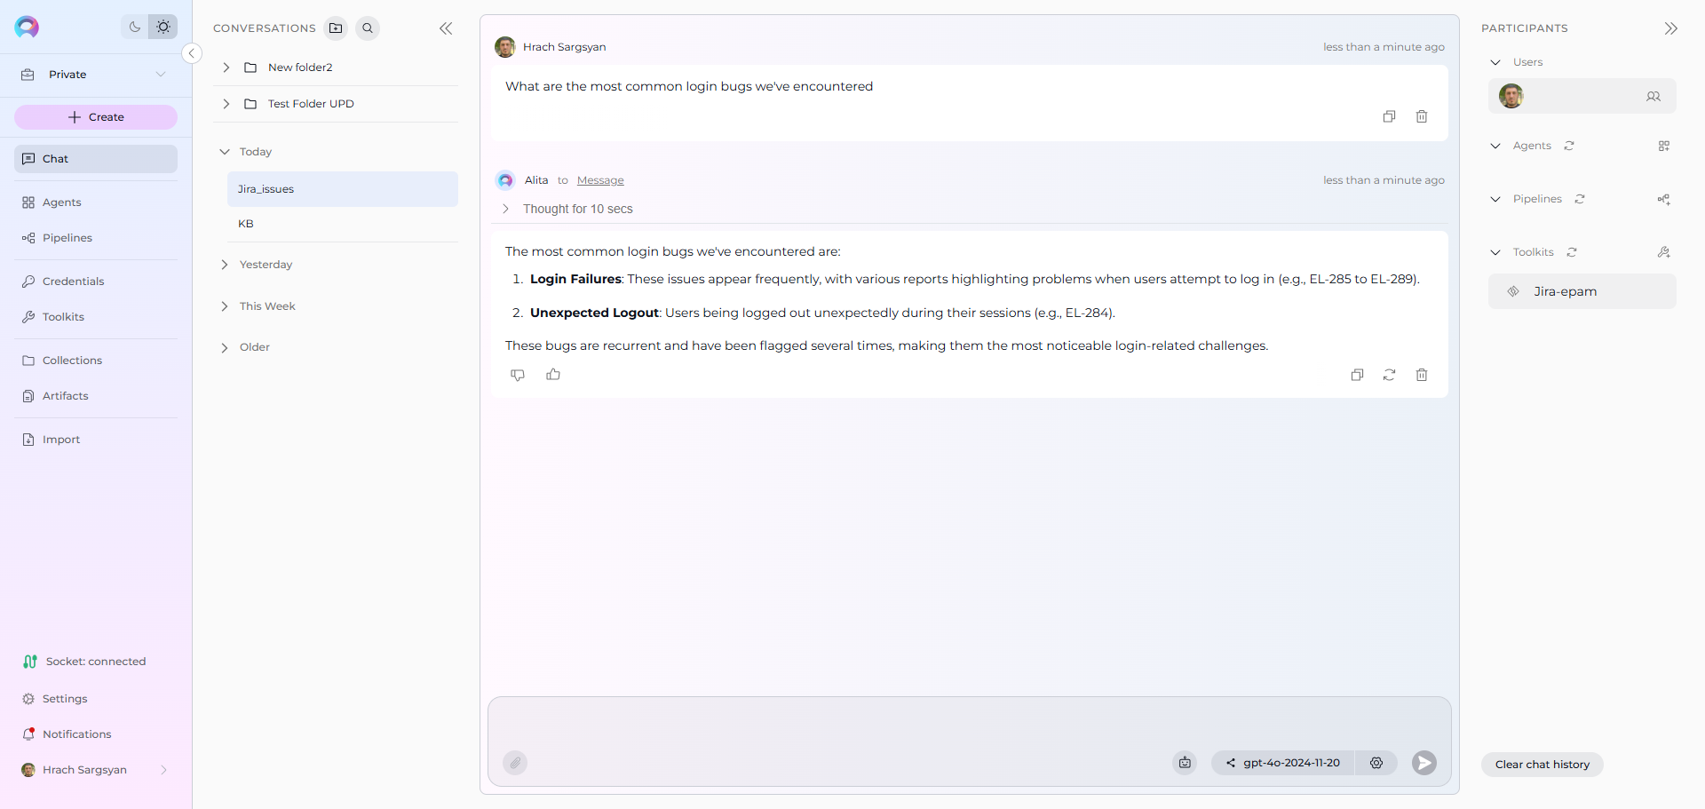The height and width of the screenshot is (809, 1705).
Task: Click the send message arrow button
Action: tap(1423, 763)
